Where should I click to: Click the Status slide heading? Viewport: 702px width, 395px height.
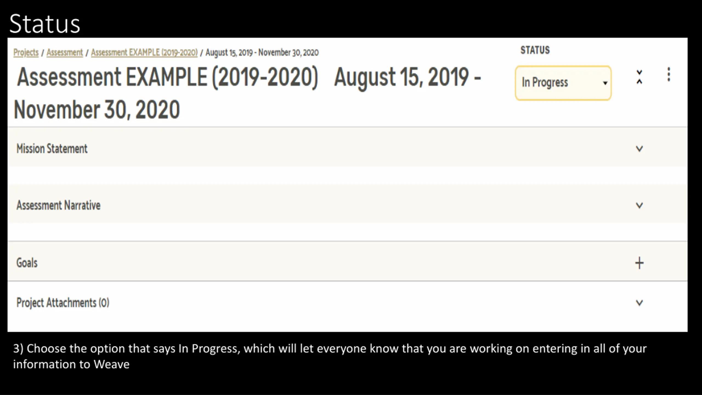click(45, 24)
